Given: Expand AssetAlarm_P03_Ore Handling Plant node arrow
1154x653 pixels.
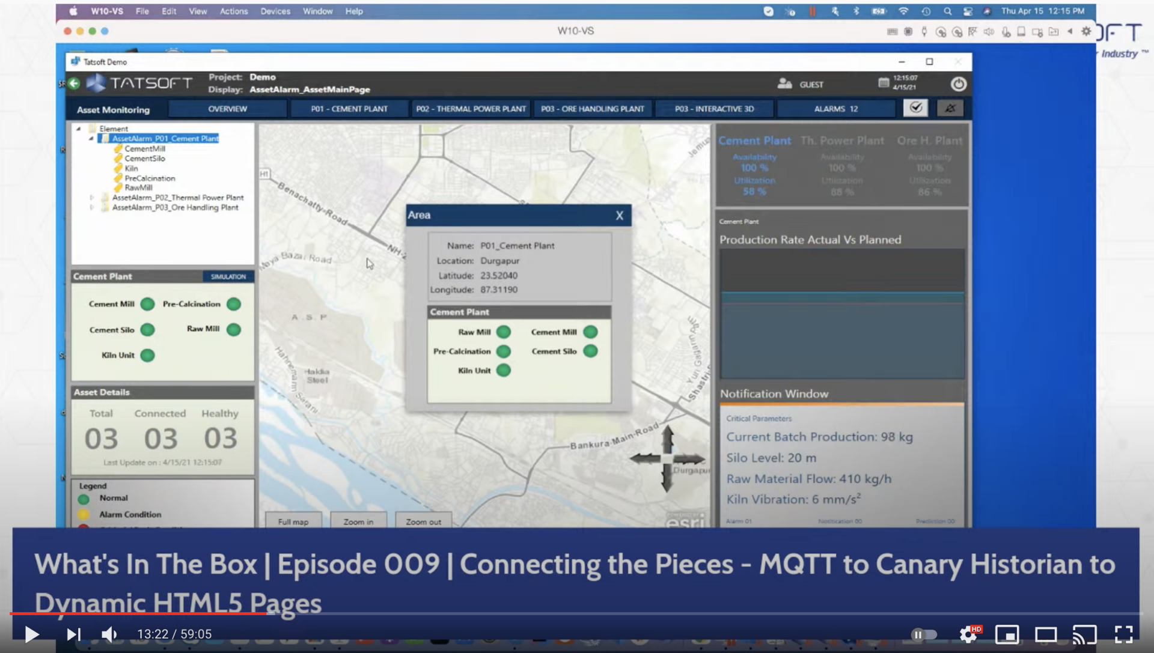Looking at the screenshot, I should (91, 207).
